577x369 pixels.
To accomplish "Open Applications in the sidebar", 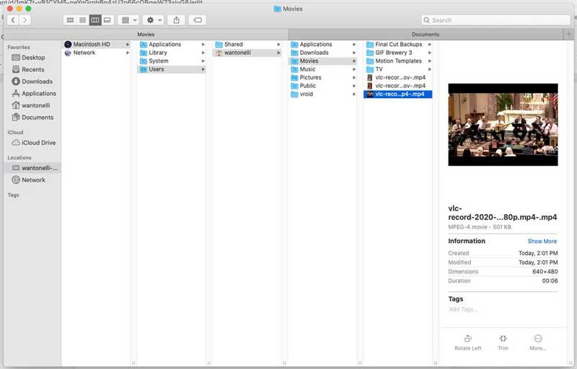I will (34, 94).
